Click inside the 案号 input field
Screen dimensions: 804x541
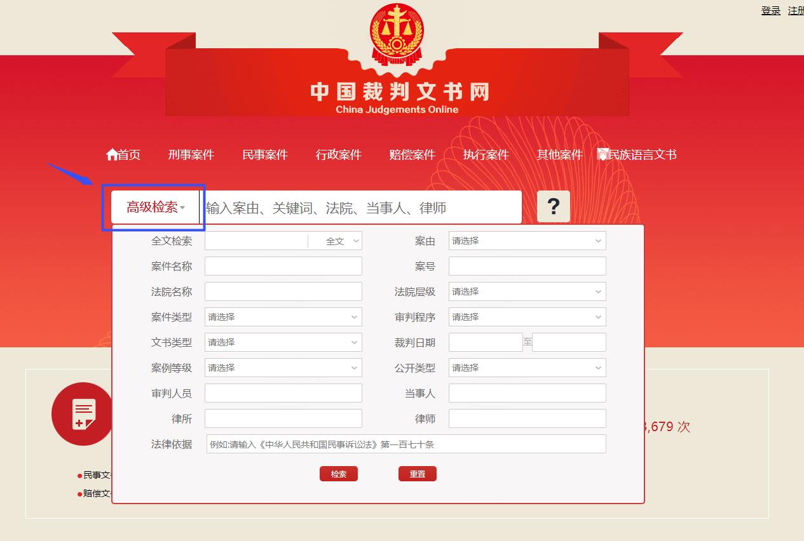[x=526, y=266]
